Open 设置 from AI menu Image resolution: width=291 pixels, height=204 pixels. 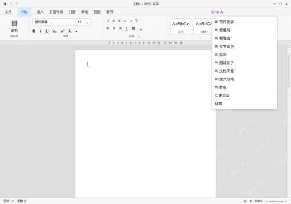click(244, 104)
